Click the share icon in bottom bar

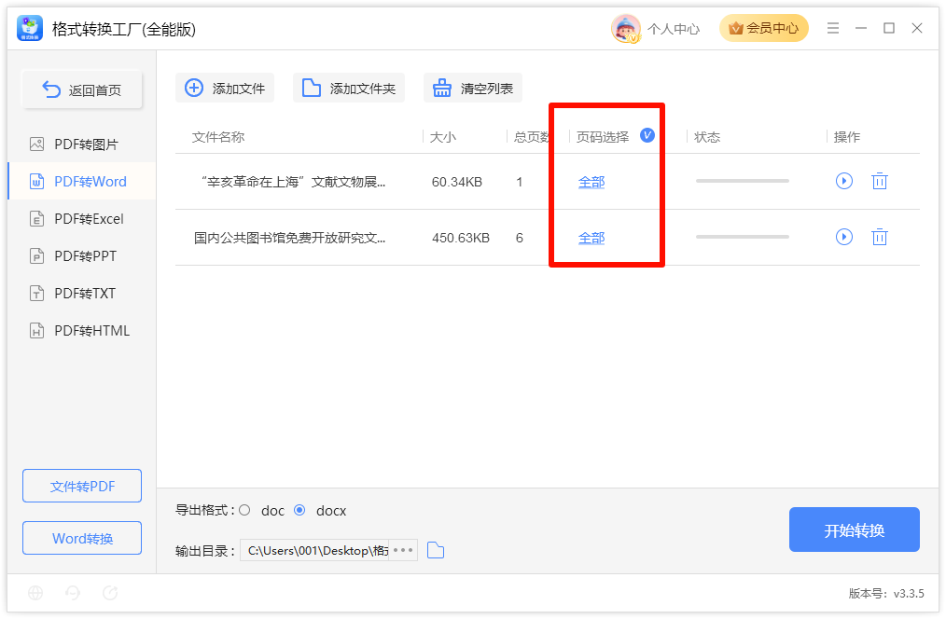coord(110,593)
